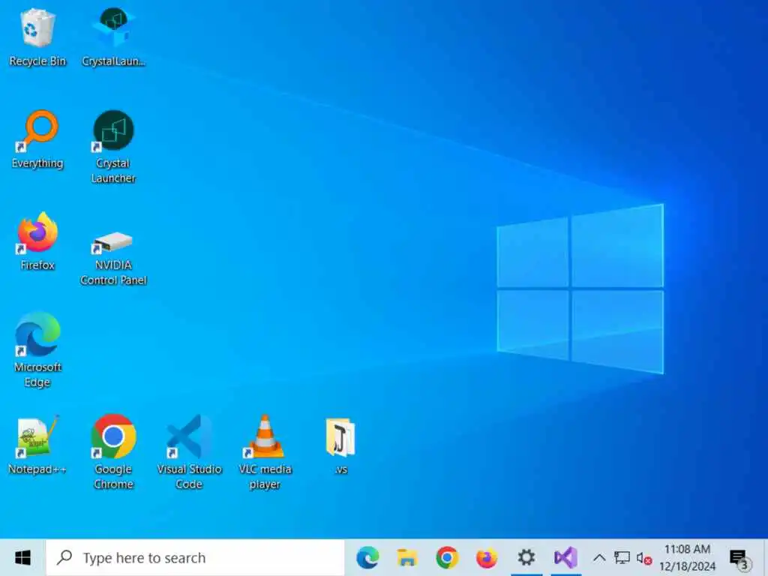Open the notification Action Center

pos(739,558)
